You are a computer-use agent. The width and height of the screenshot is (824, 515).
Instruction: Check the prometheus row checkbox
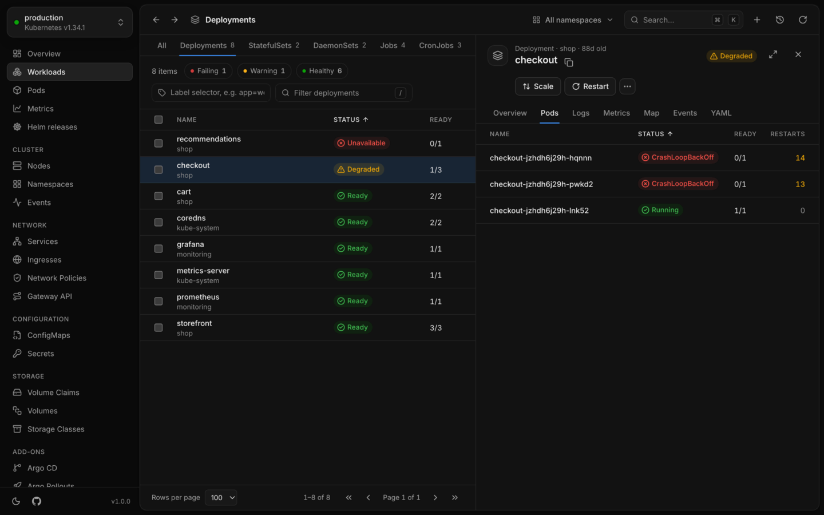coord(159,302)
